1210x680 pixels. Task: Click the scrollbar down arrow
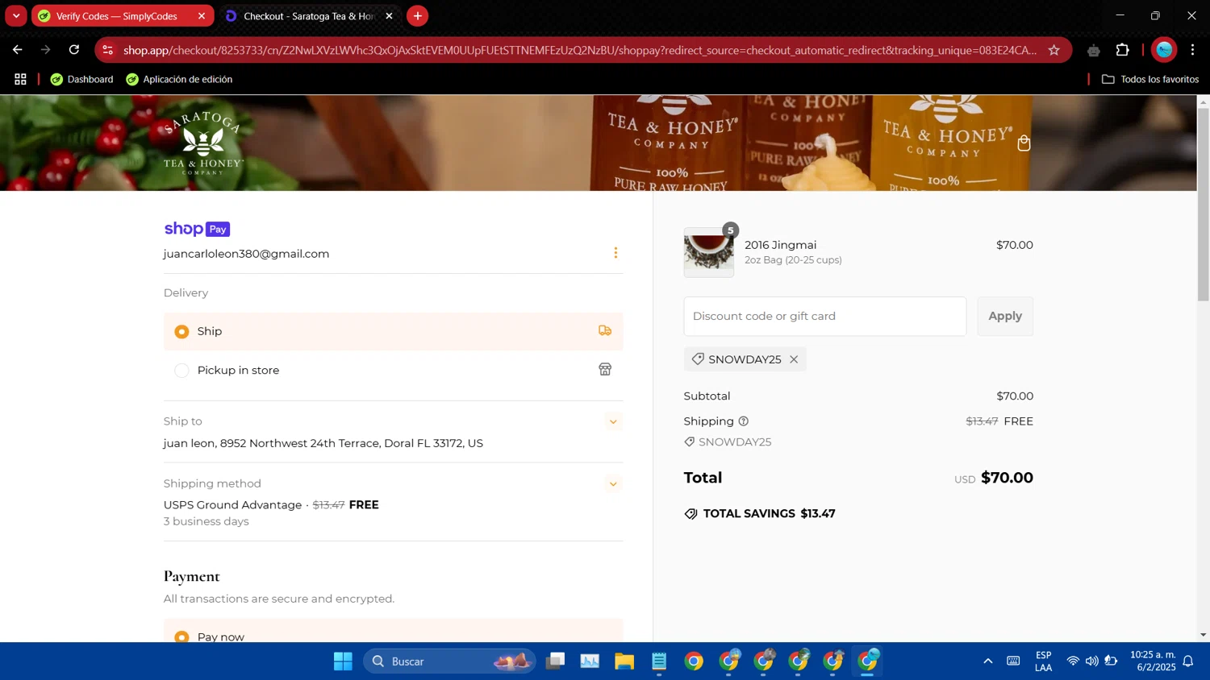pos(1203,635)
